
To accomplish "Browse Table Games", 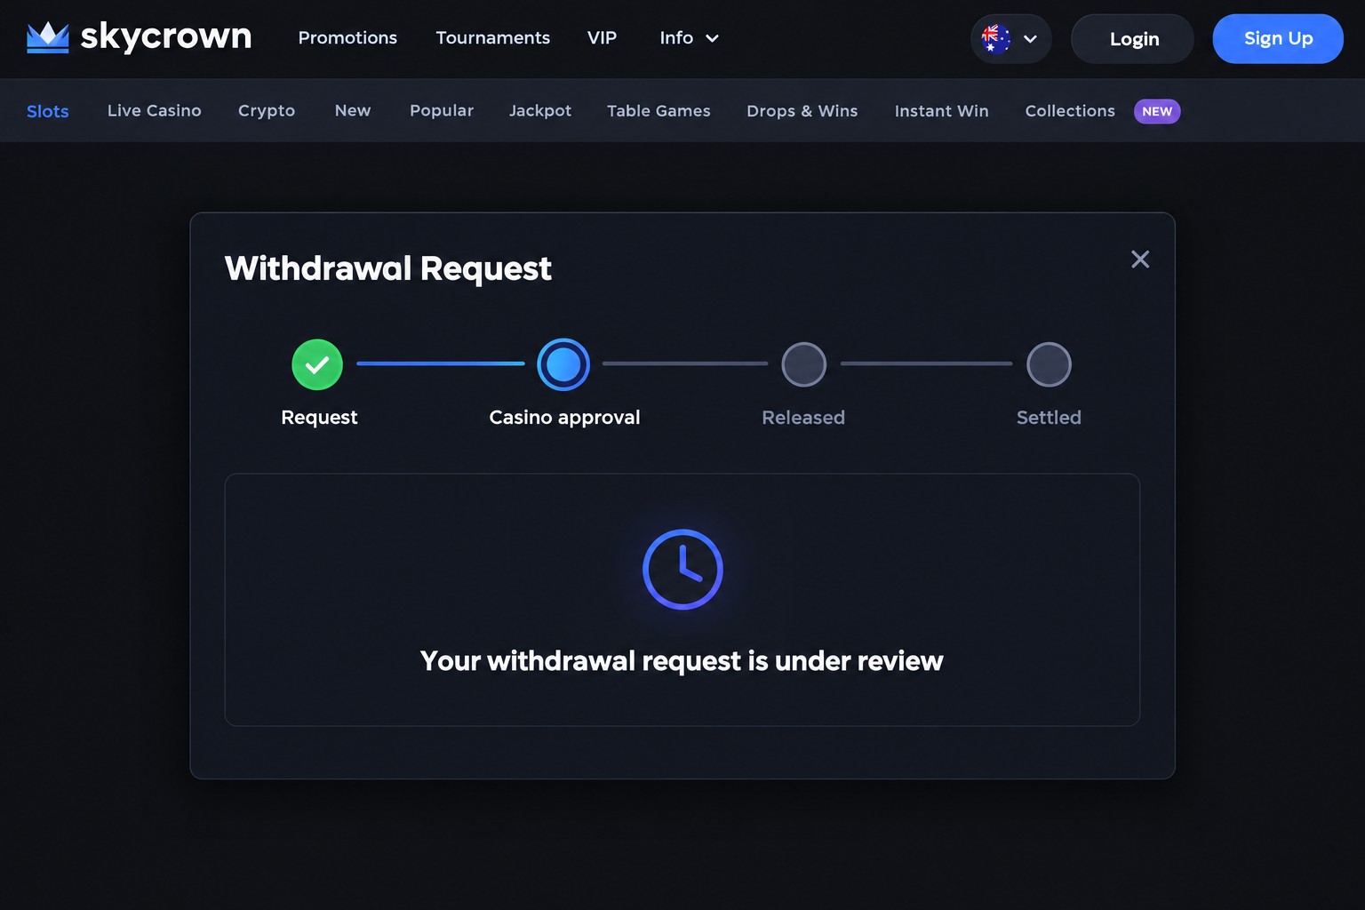I will pyautogui.click(x=659, y=111).
